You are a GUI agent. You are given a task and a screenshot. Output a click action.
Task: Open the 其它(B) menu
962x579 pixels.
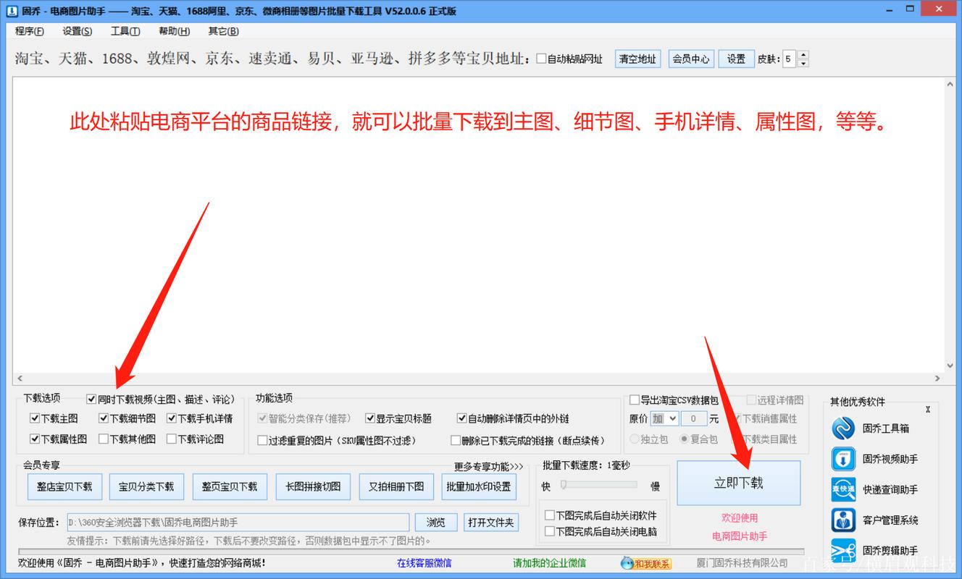(x=223, y=31)
